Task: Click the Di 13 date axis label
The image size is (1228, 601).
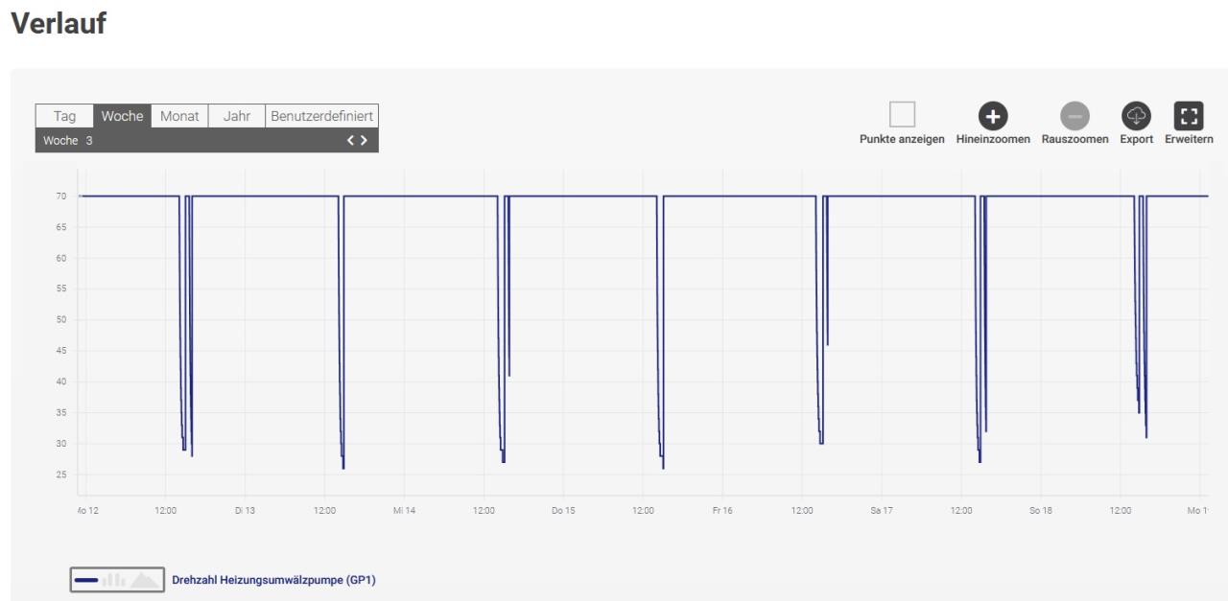Action: (245, 510)
